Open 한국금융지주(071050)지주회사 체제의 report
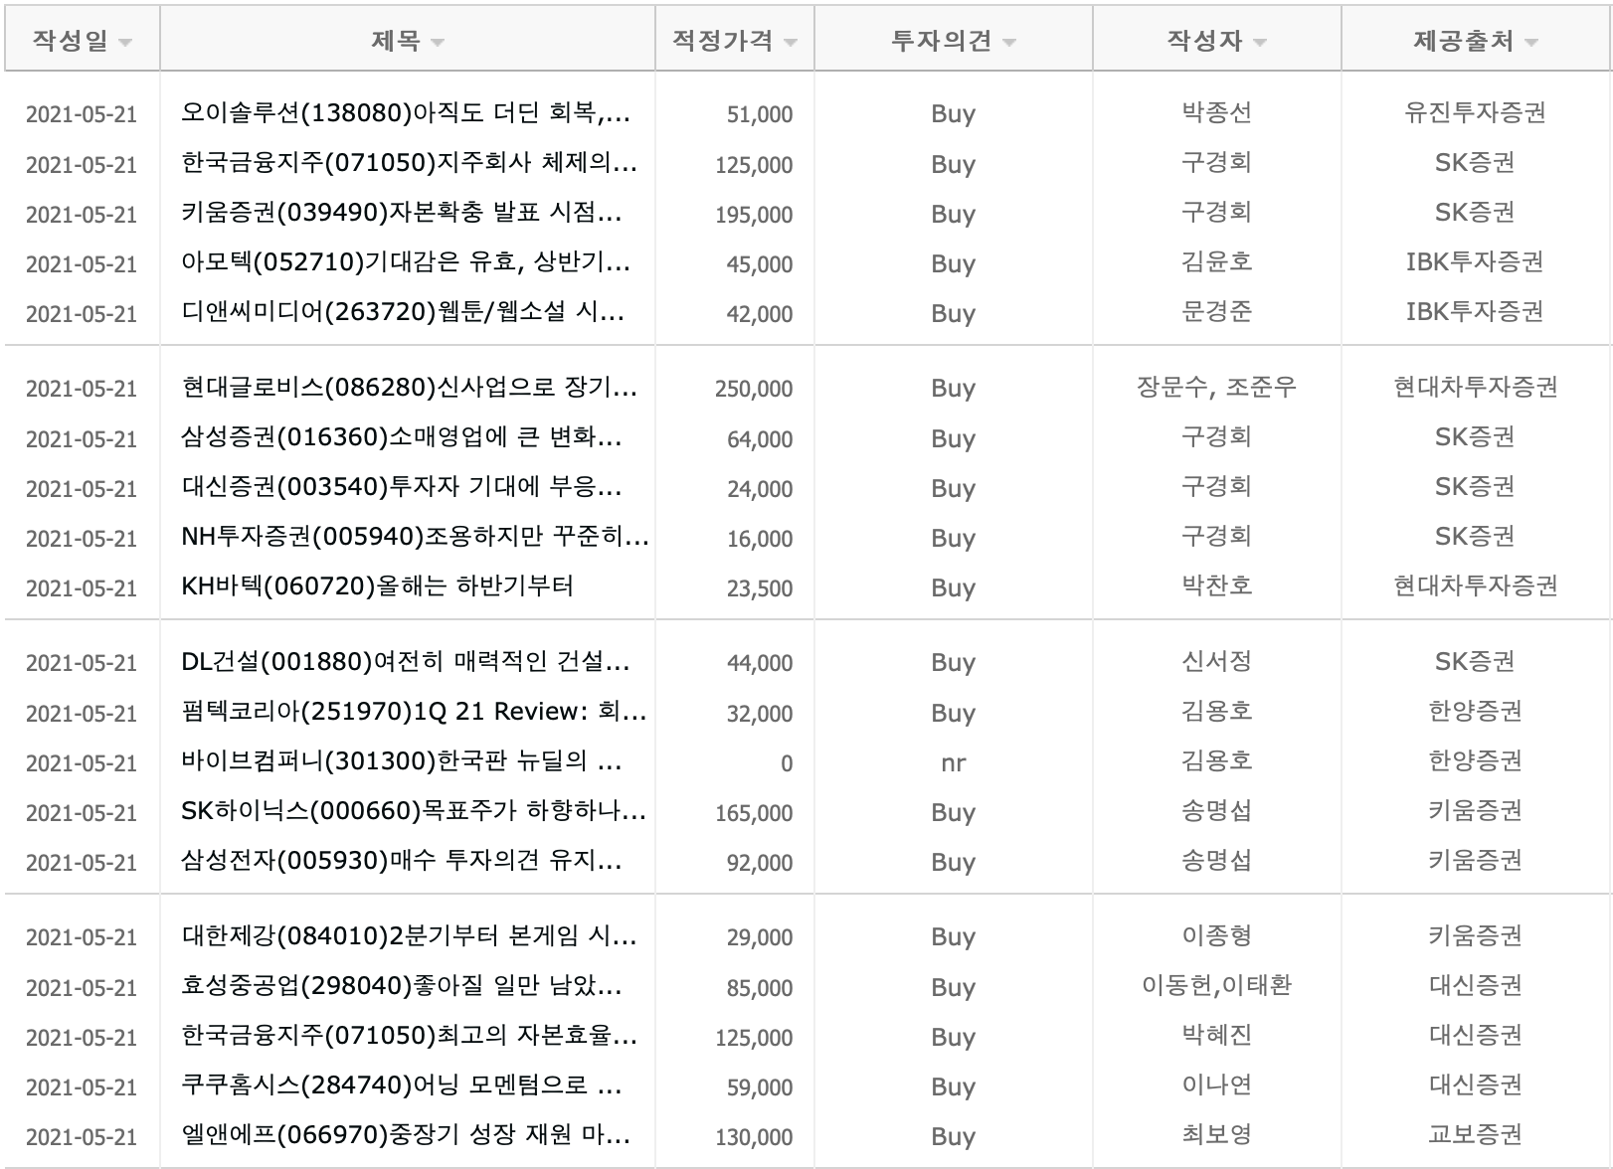Screen dimensions: 1613x1169 click(409, 163)
